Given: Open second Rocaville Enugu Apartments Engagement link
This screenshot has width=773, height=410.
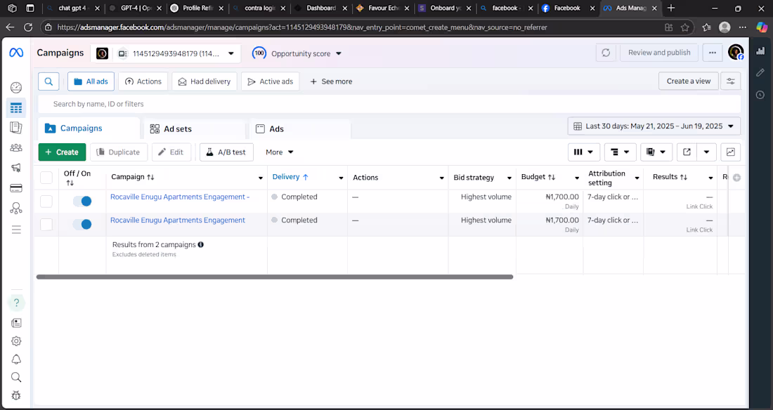Looking at the screenshot, I should pyautogui.click(x=178, y=220).
